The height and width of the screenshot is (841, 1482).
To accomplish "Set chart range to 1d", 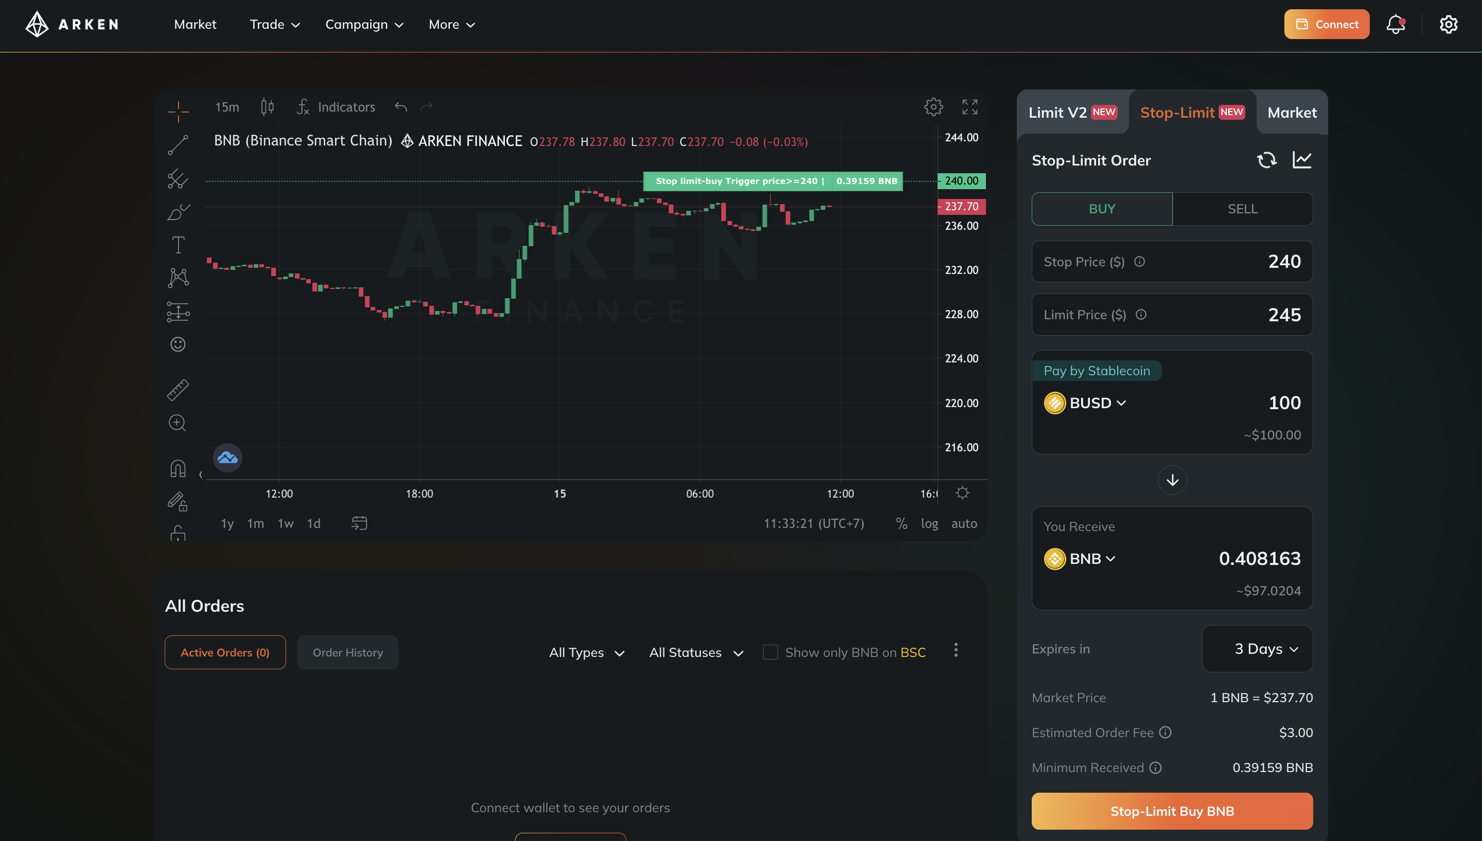I will point(313,523).
